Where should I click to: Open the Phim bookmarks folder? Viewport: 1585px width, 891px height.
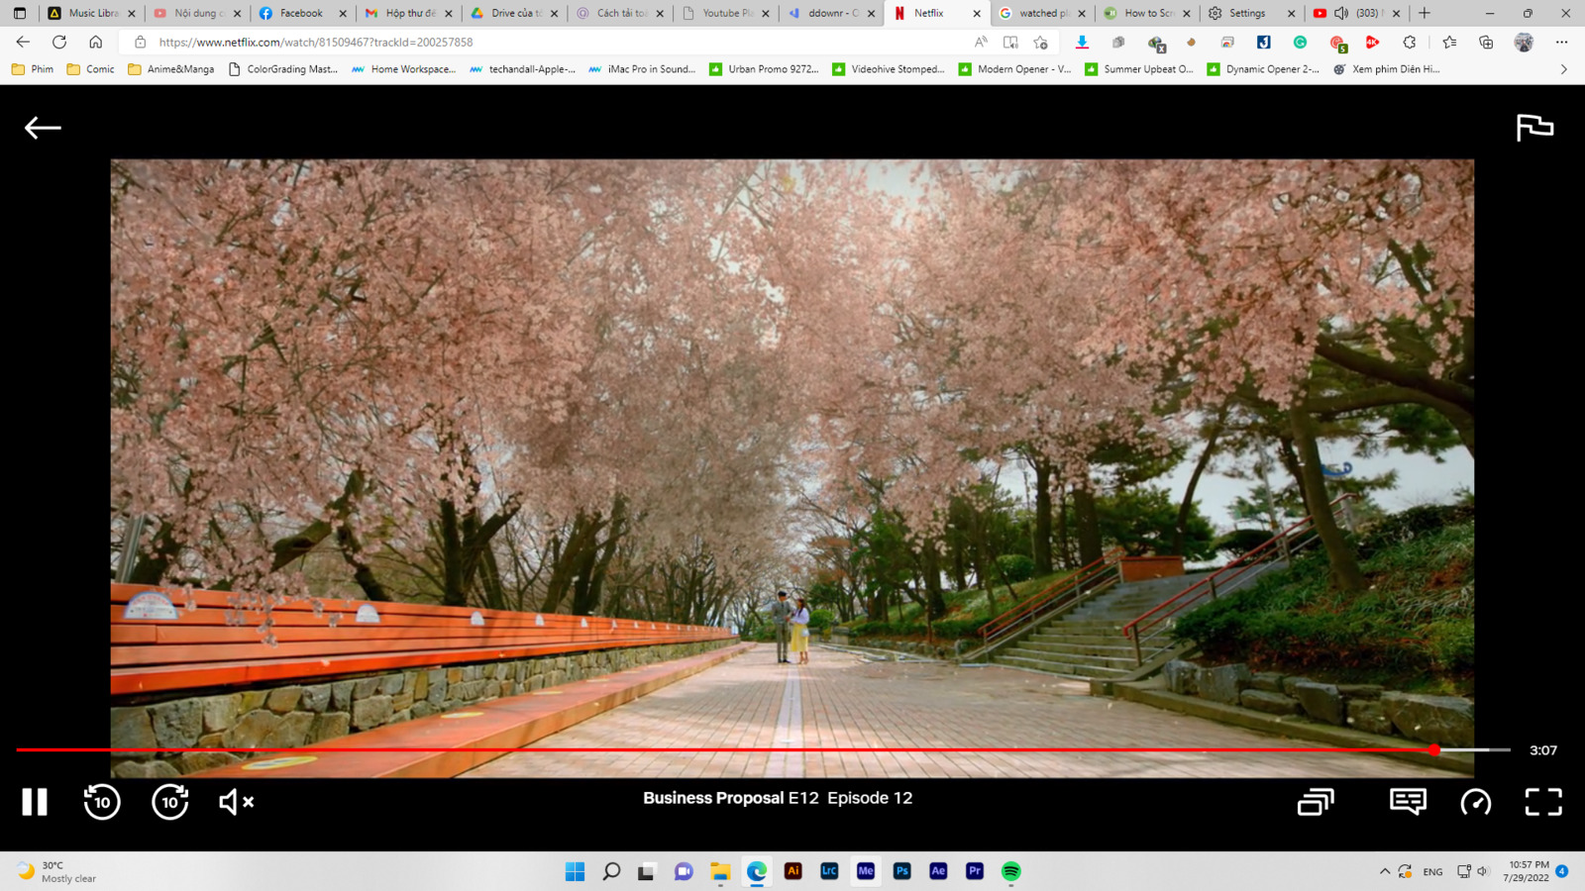(33, 69)
